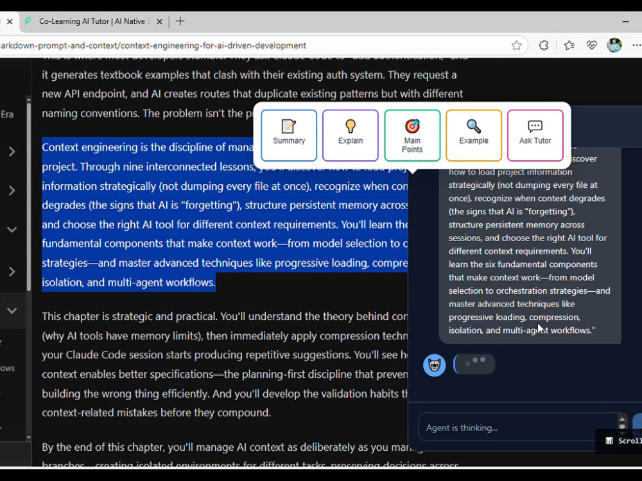Click the chat input up stepper arrow
642x481 pixels.
click(x=622, y=419)
